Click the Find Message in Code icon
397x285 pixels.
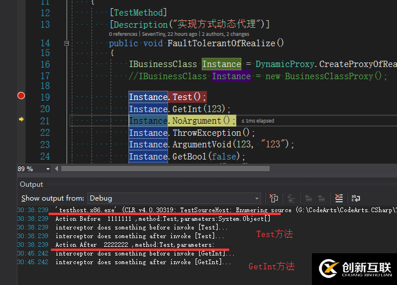tap(291, 198)
